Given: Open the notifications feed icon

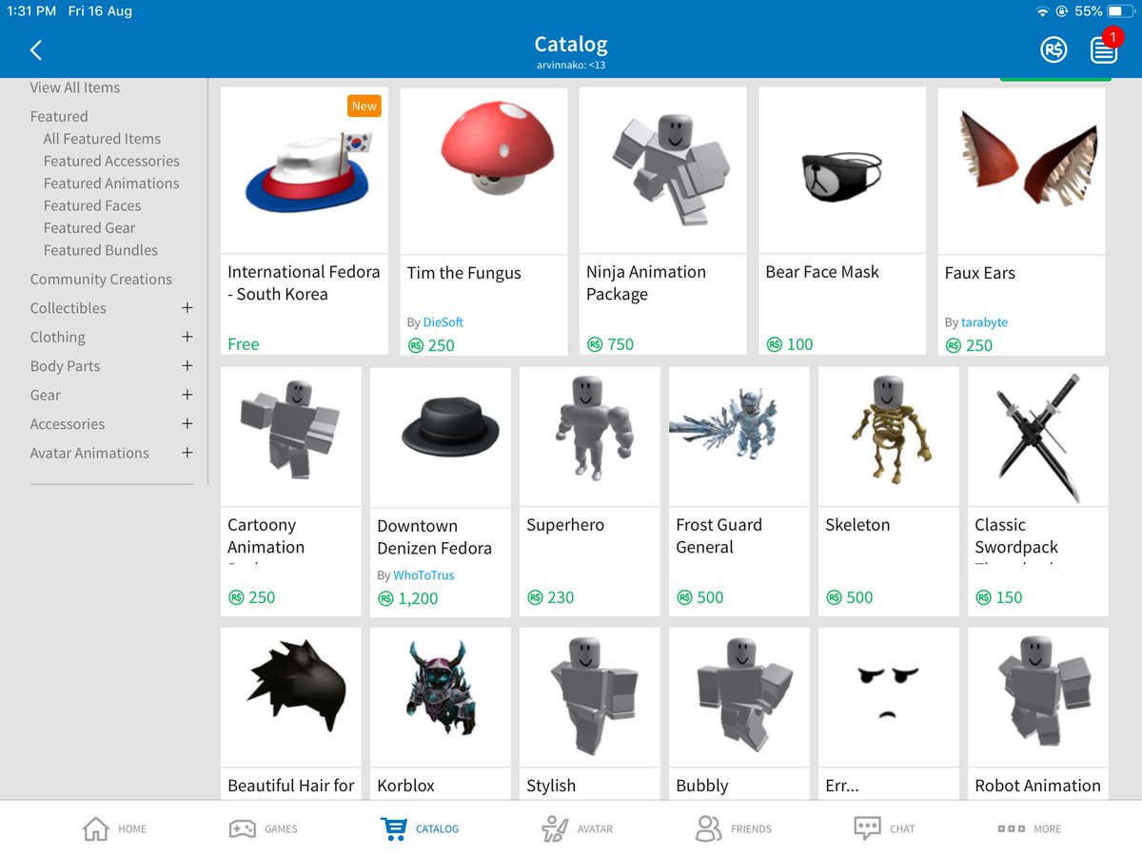Looking at the screenshot, I should (x=1104, y=50).
